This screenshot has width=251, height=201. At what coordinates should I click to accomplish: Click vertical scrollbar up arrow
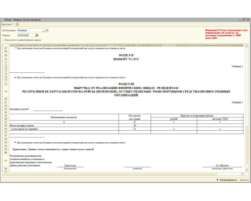click(246, 46)
